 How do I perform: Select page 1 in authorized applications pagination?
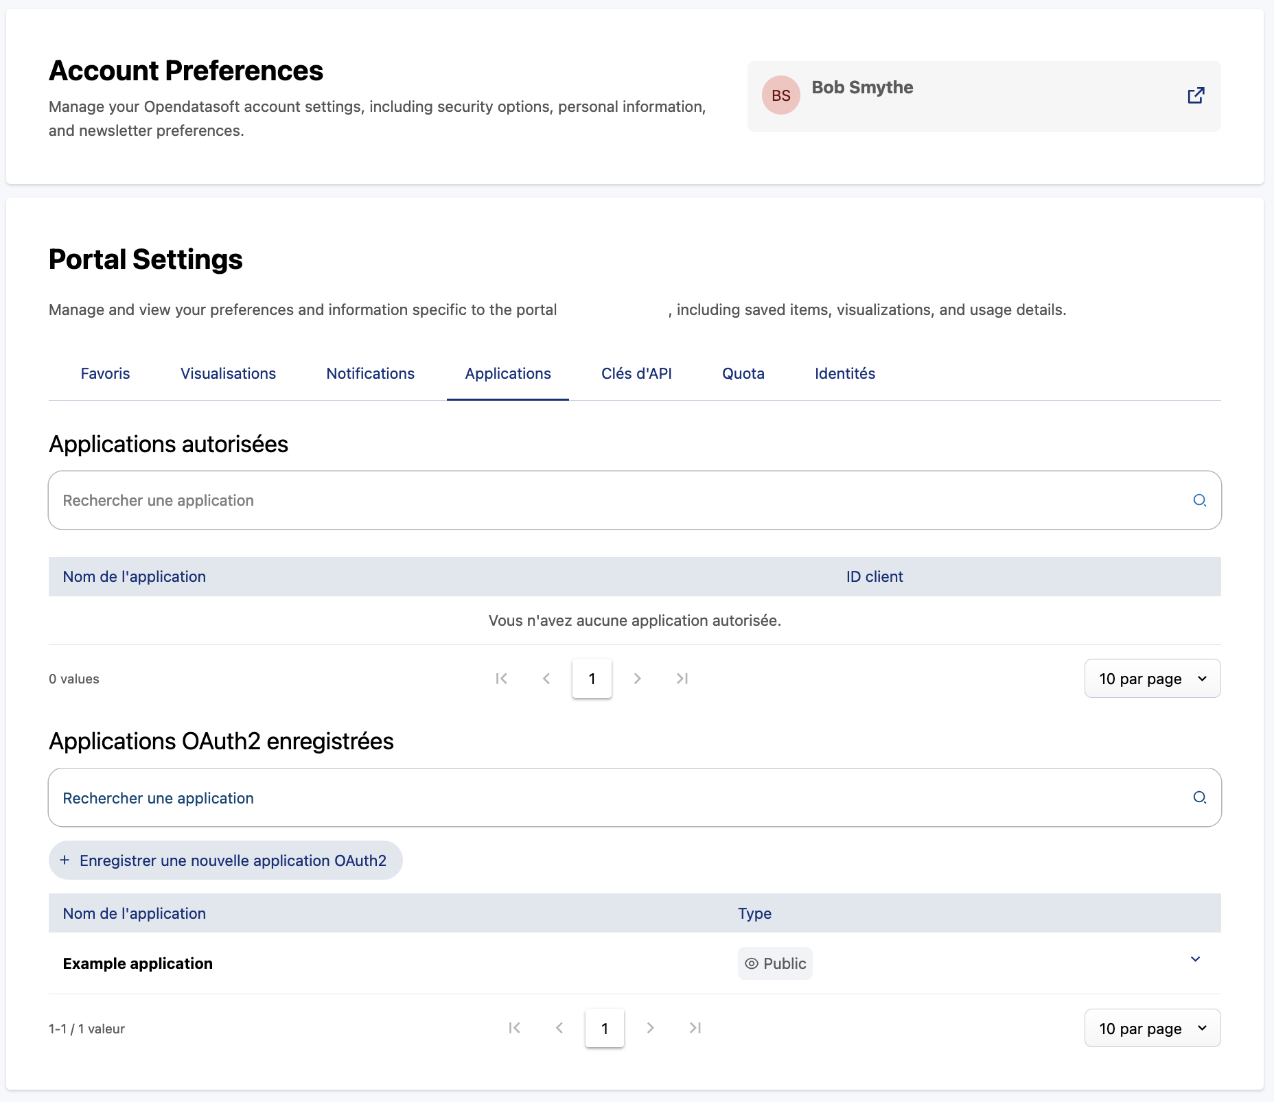click(x=592, y=679)
